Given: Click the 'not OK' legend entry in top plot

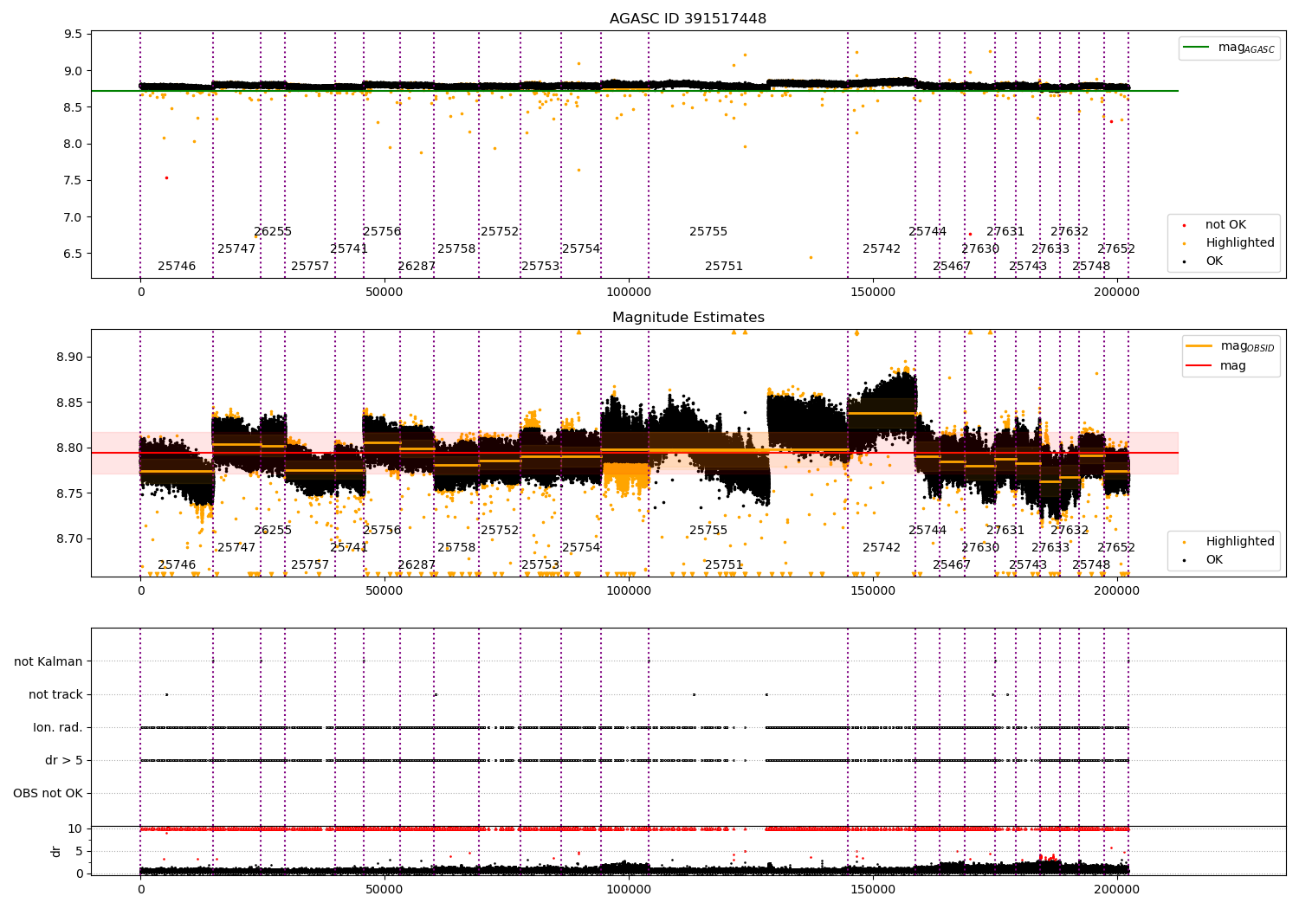Looking at the screenshot, I should [1225, 225].
